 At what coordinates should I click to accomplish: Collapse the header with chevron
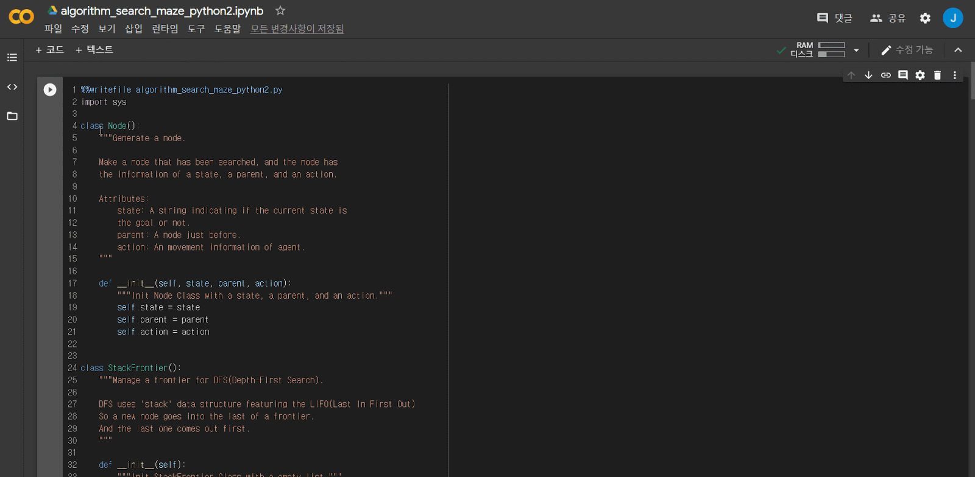tap(958, 50)
